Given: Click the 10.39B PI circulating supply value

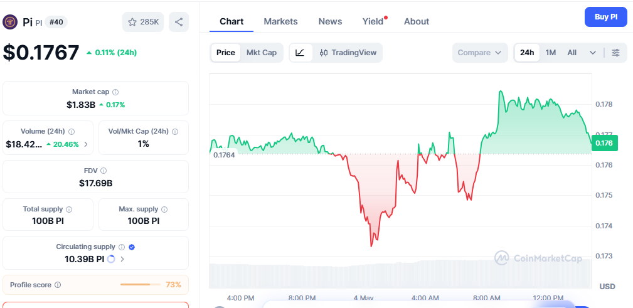Looking at the screenshot, I should (84, 259).
